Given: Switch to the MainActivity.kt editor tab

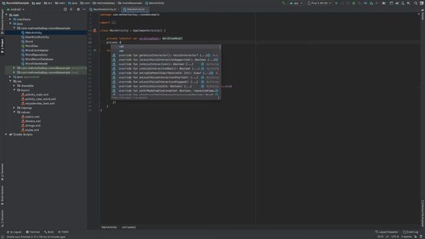Looking at the screenshot, I should point(135,9).
